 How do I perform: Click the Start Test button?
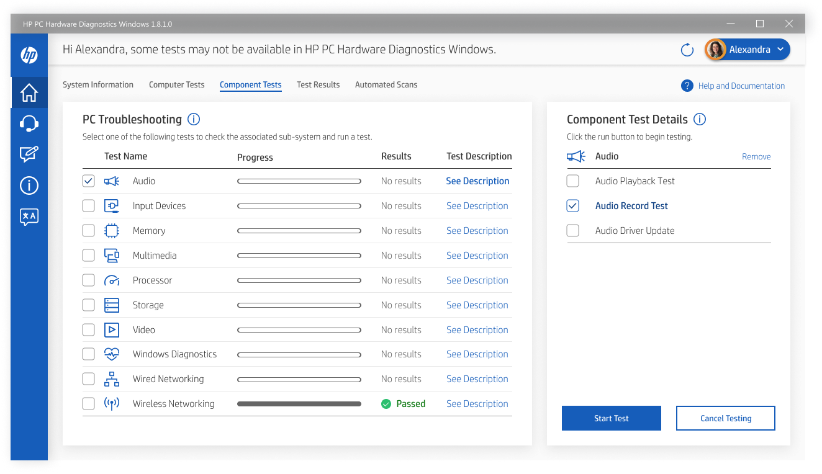click(612, 418)
